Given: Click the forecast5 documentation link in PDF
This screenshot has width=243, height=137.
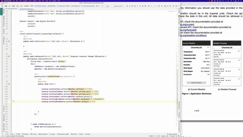Looking at the screenshot, I should coord(188,30).
